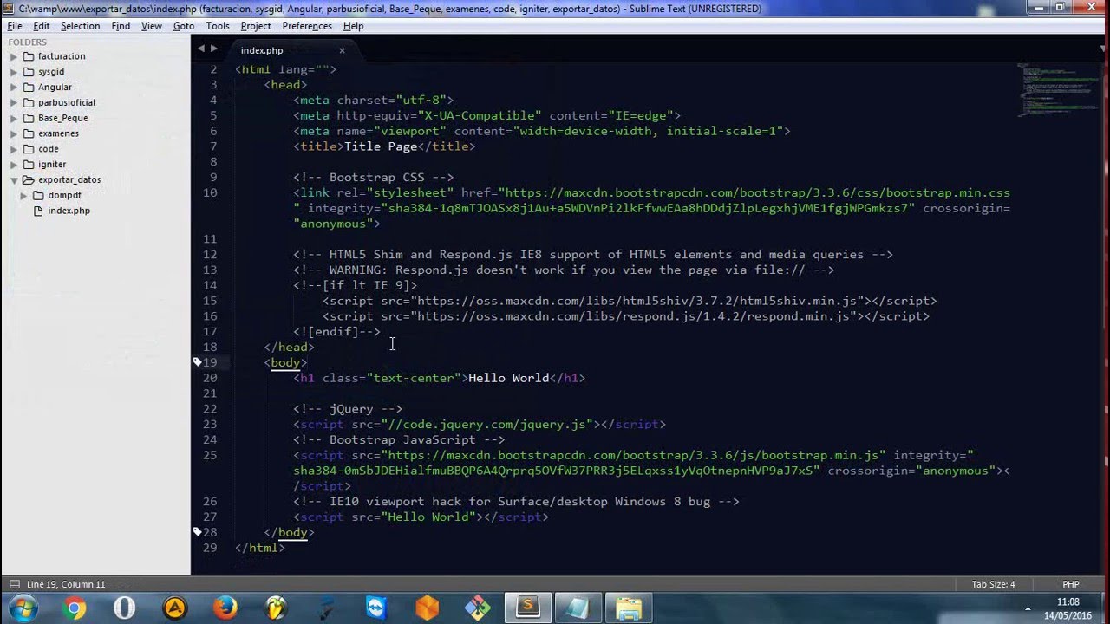This screenshot has height=624, width=1110.
Task: Open the Tools menu
Action: [x=218, y=26]
